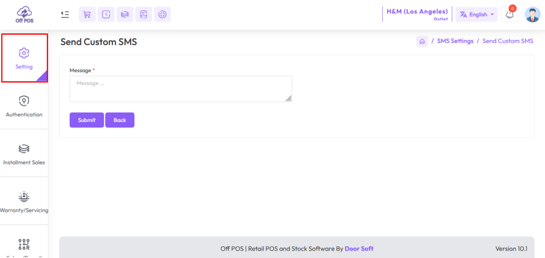The width and height of the screenshot is (545, 258).
Task: Open the Installment Sales sidebar menu
Action: [x=24, y=154]
